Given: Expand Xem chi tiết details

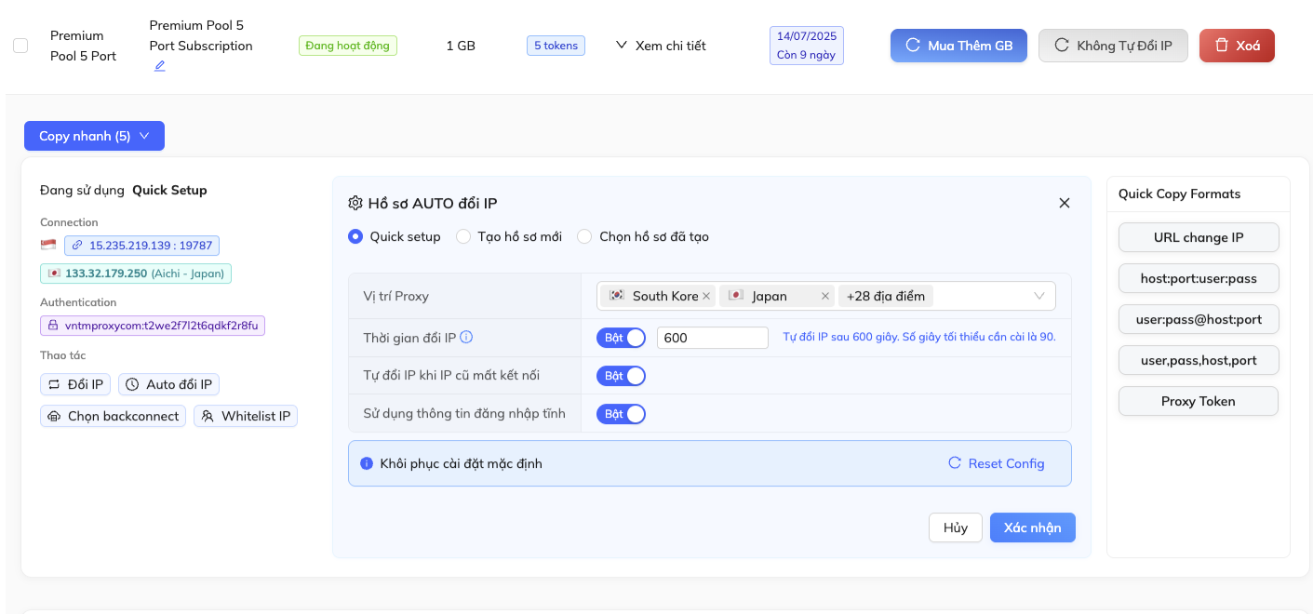Looking at the screenshot, I should point(661,46).
